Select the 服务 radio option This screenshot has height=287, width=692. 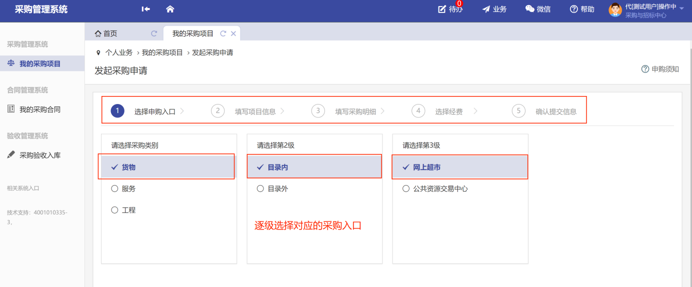[114, 188]
